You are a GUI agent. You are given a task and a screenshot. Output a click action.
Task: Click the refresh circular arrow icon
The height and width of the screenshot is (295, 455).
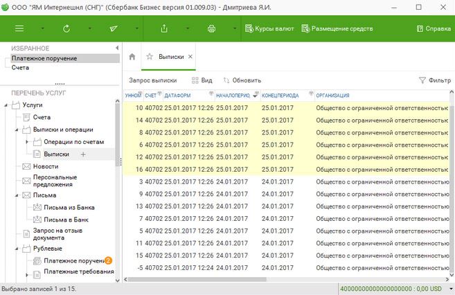point(66,28)
